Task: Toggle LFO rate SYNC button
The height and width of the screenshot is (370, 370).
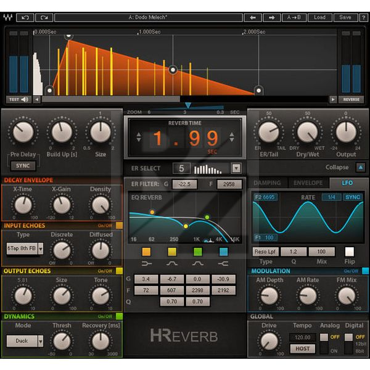Action: 353,197
